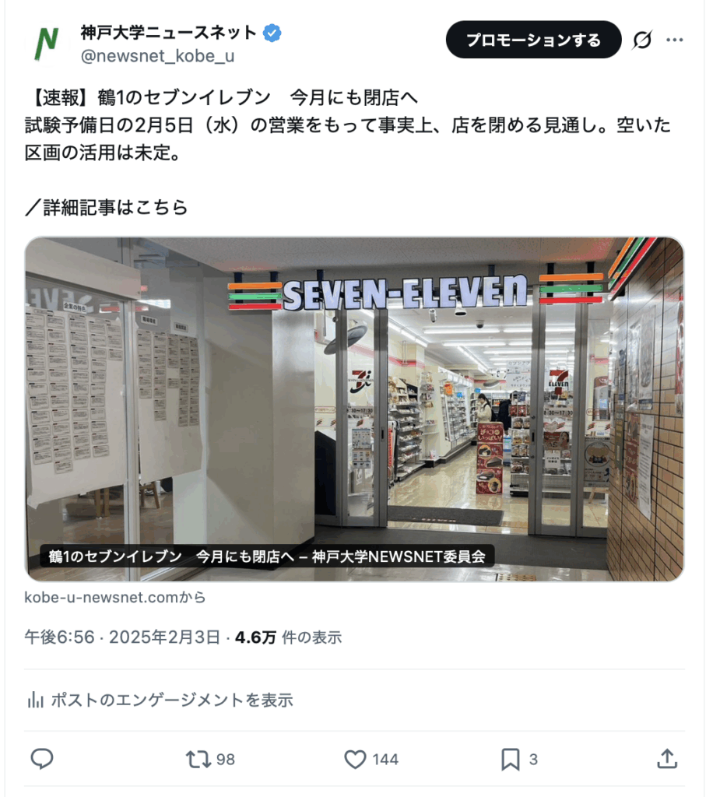Click the 神戸大学ニュースネット account name
The image size is (727, 797).
tap(168, 33)
